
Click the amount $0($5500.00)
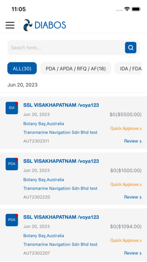coord(126,115)
